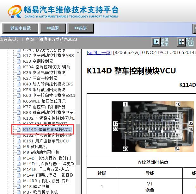Select K77 遥控车门锁接收器 entry
196x194 pixels.
coord(44,107)
